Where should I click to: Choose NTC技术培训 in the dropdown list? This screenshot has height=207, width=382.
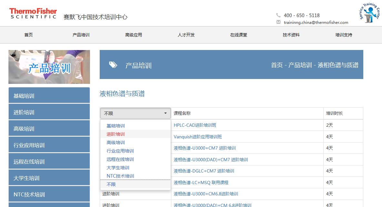[135, 176]
